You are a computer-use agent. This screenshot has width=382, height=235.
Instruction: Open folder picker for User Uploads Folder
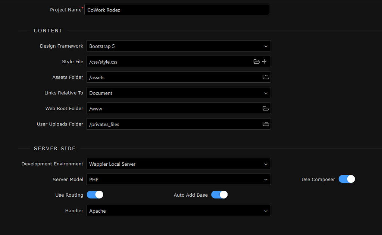click(266, 124)
